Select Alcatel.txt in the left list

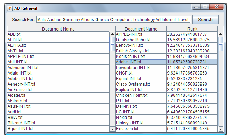(58, 95)
